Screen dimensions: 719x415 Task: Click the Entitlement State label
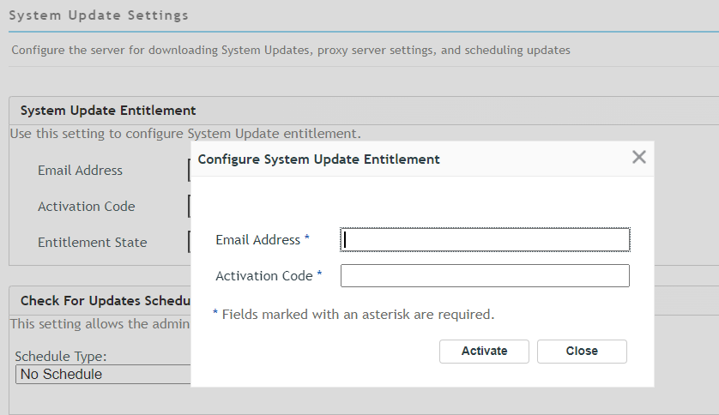(x=92, y=243)
